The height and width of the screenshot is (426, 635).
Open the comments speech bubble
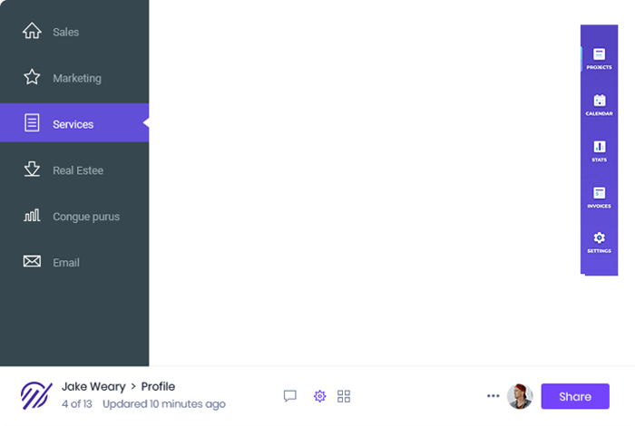(x=290, y=396)
